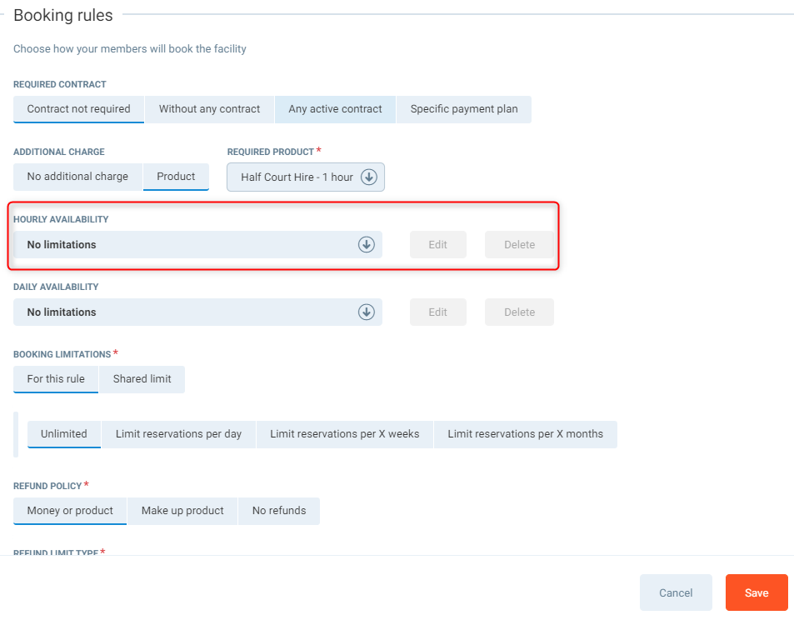Screen dimensions: 794x630
Task: Set refund policy to 'Make up product'
Action: pyautogui.click(x=182, y=511)
